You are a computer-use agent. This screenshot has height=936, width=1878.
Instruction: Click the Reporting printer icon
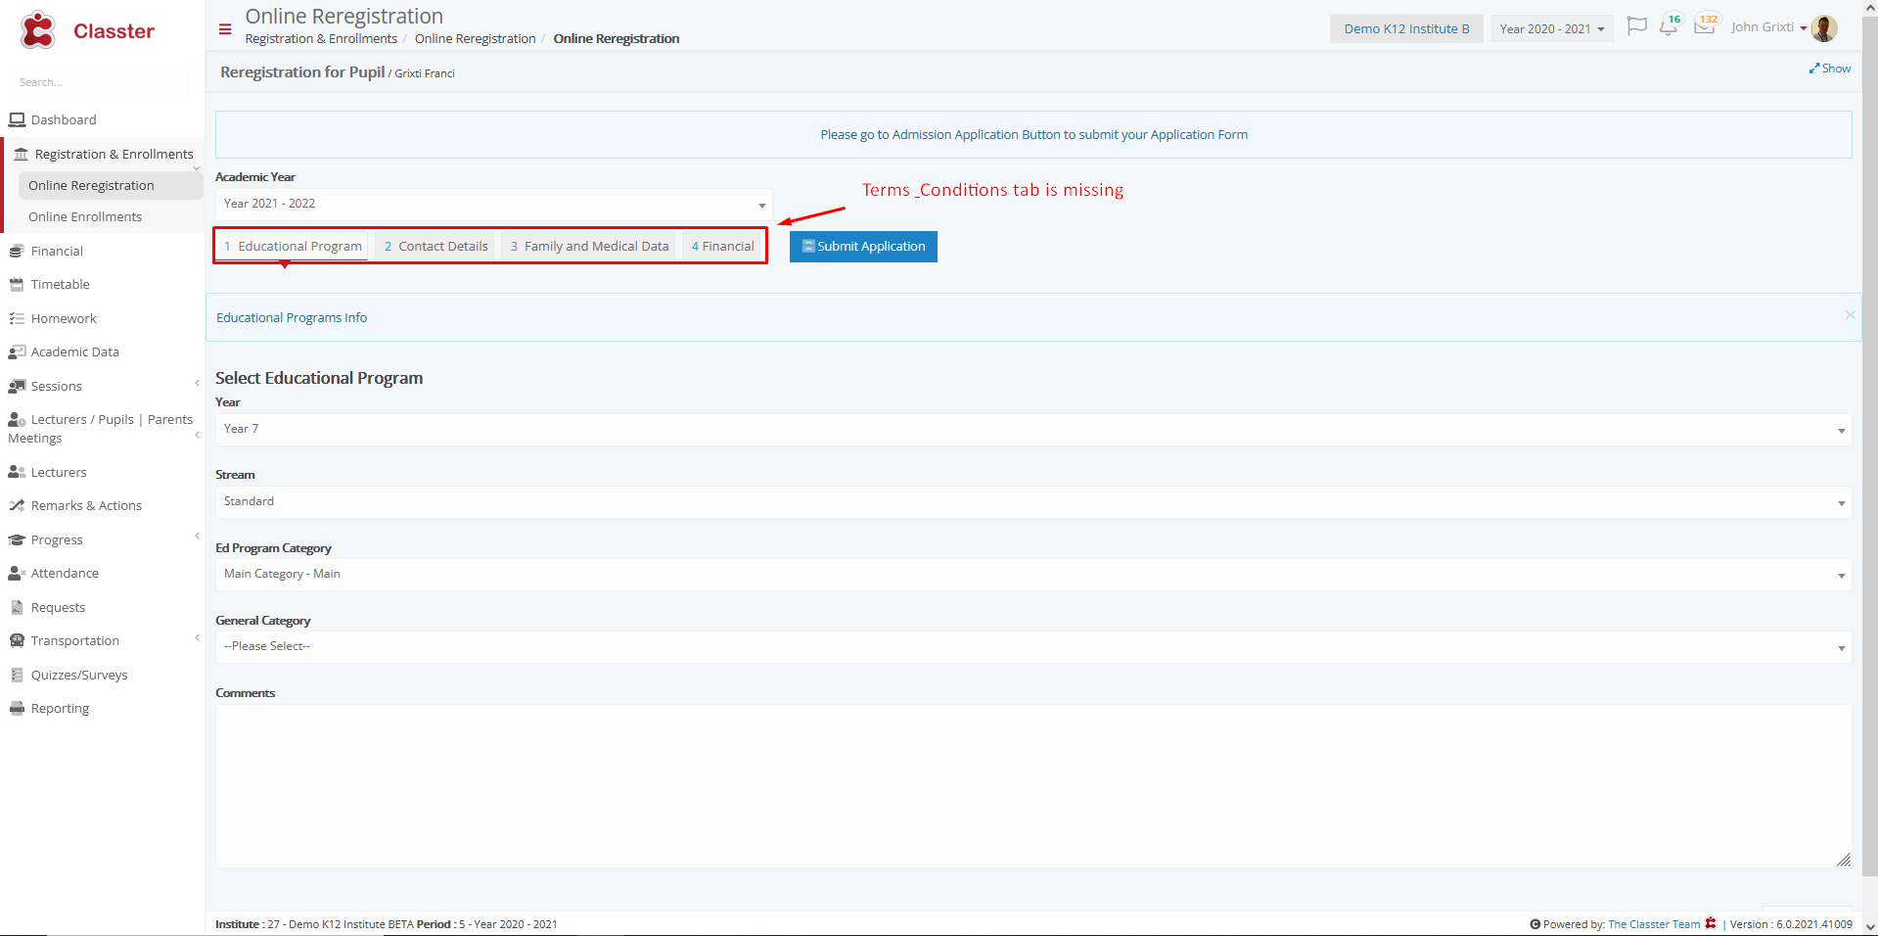point(17,708)
